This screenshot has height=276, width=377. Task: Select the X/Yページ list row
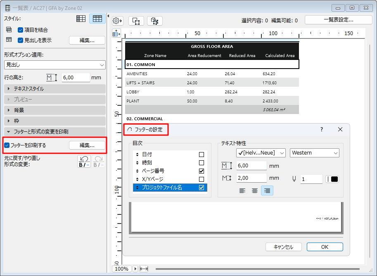[170, 179]
